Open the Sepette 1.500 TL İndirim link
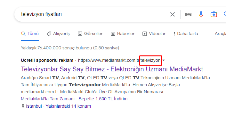 click(103, 99)
